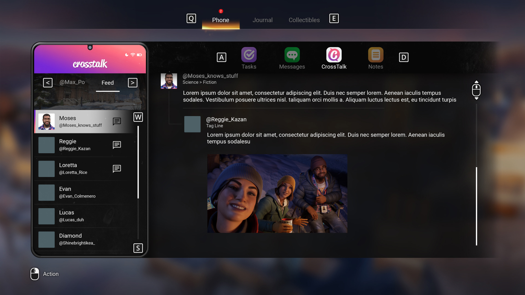Open the selfie photo in Reggie's post
The width and height of the screenshot is (525, 295).
pos(277,193)
